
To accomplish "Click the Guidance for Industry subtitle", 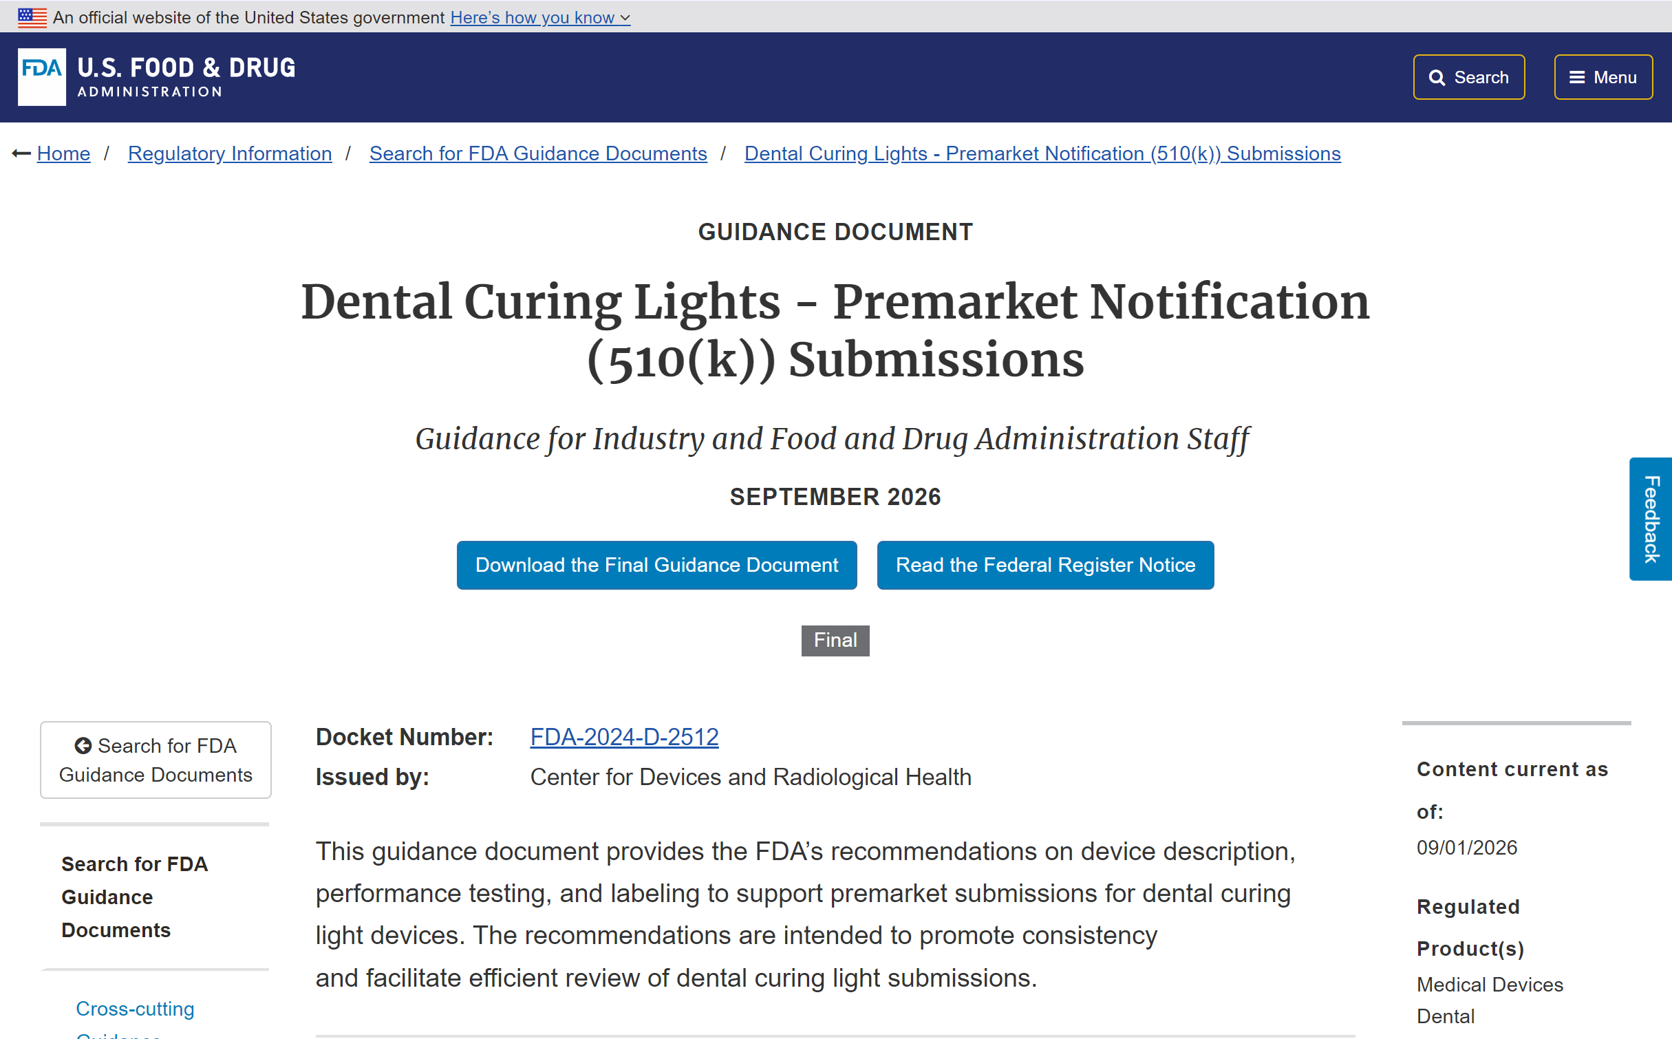I will pos(833,439).
